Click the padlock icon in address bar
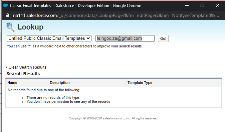The height and width of the screenshot is (132, 225). click(x=8, y=15)
